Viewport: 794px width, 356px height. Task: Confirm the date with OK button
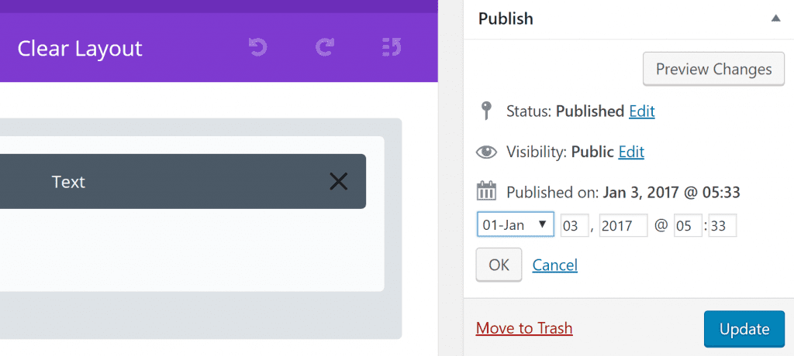point(499,265)
